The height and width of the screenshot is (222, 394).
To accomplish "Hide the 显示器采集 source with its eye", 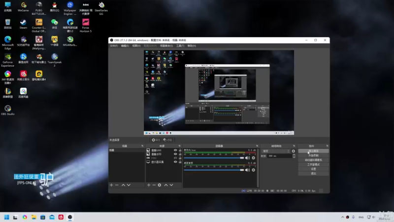I will point(175,162).
